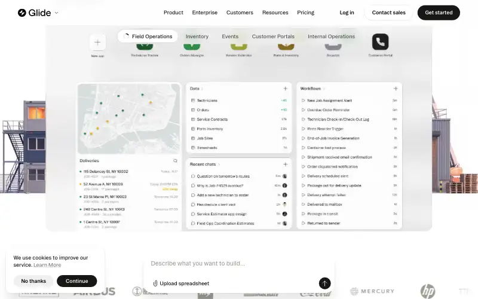Open the Orders Manager app icon
The image size is (478, 299).
pos(192,47)
